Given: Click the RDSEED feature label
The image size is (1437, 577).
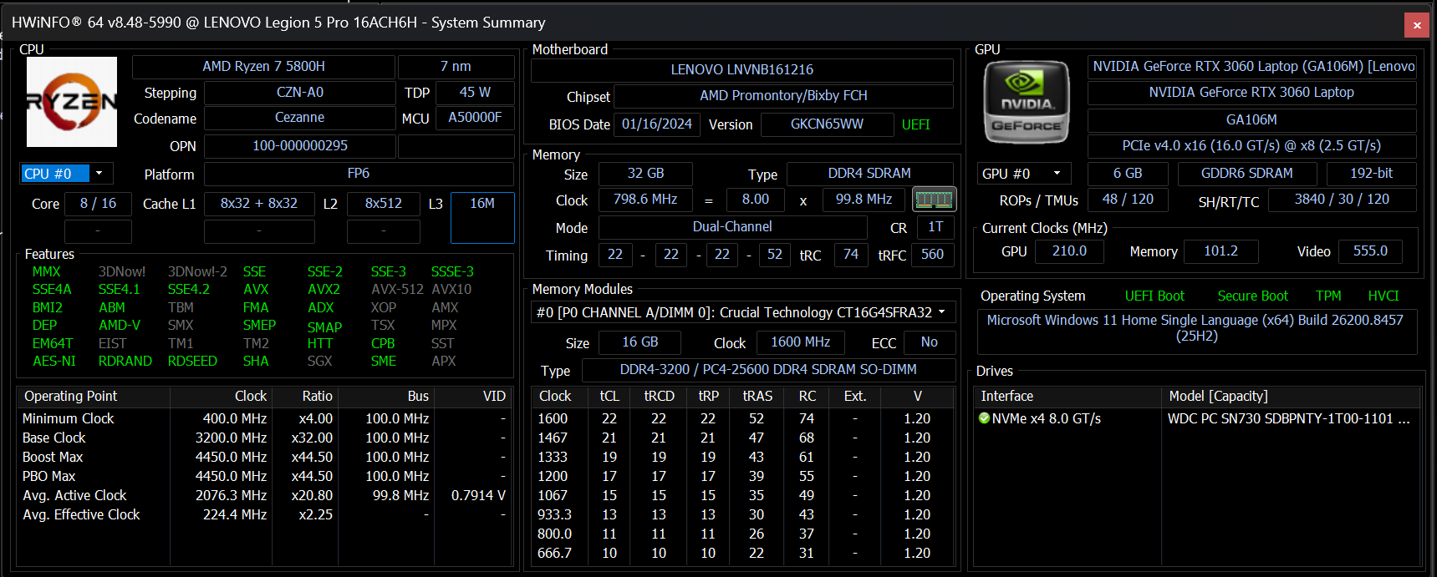Looking at the screenshot, I should pos(192,362).
